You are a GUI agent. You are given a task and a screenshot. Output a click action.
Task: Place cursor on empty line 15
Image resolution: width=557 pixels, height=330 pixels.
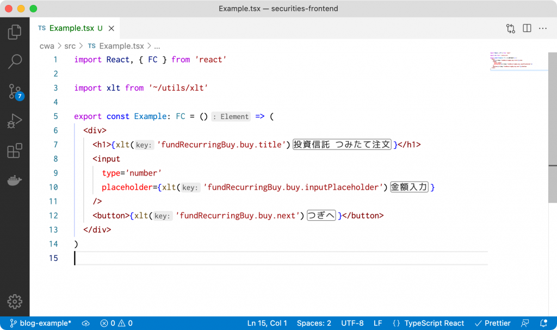click(281, 258)
